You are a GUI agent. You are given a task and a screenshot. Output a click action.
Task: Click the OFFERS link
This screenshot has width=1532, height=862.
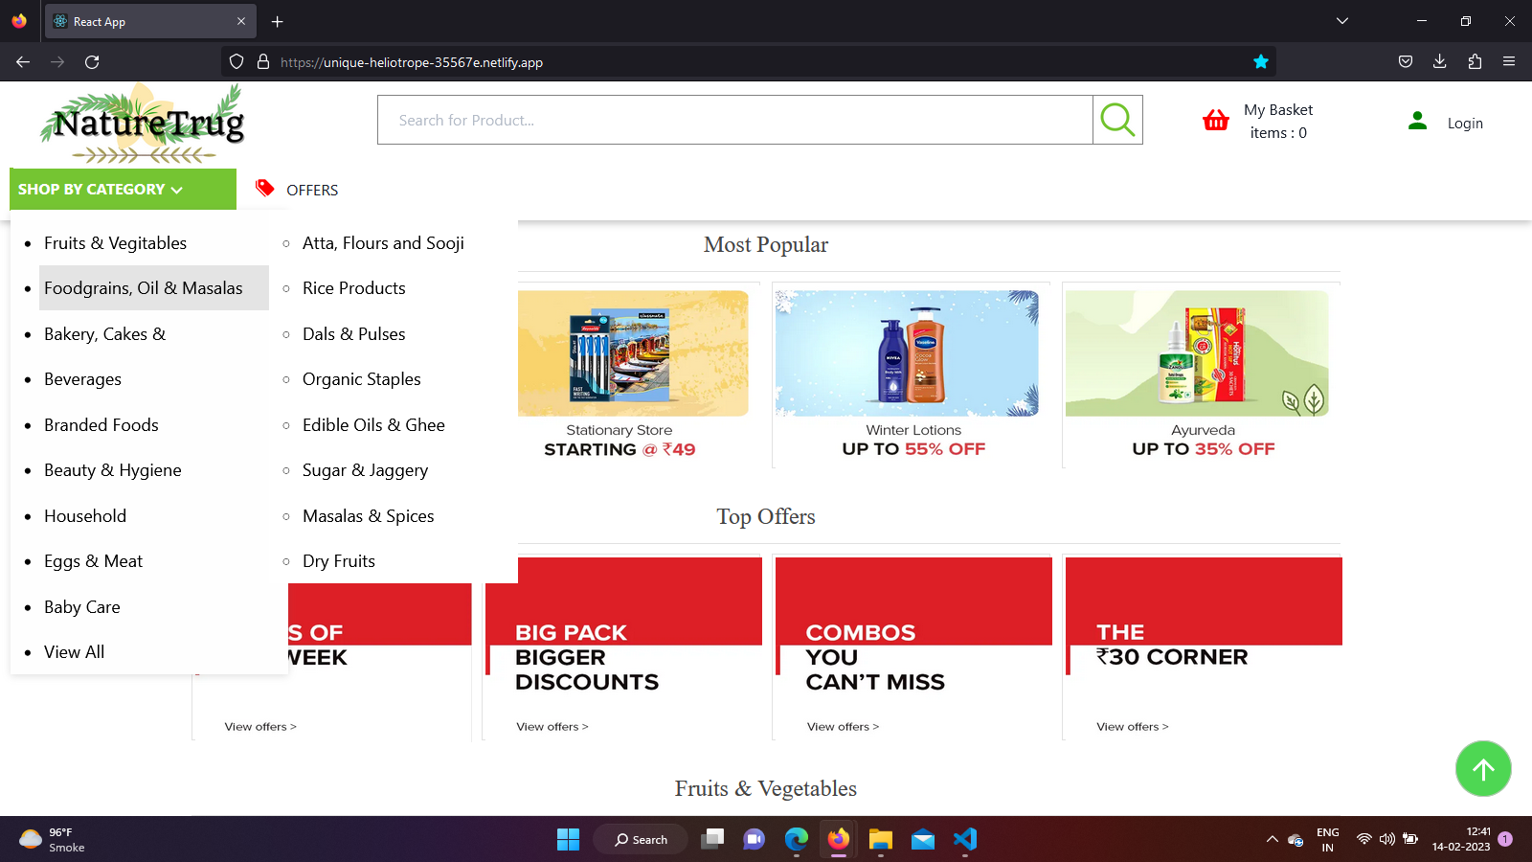(312, 190)
